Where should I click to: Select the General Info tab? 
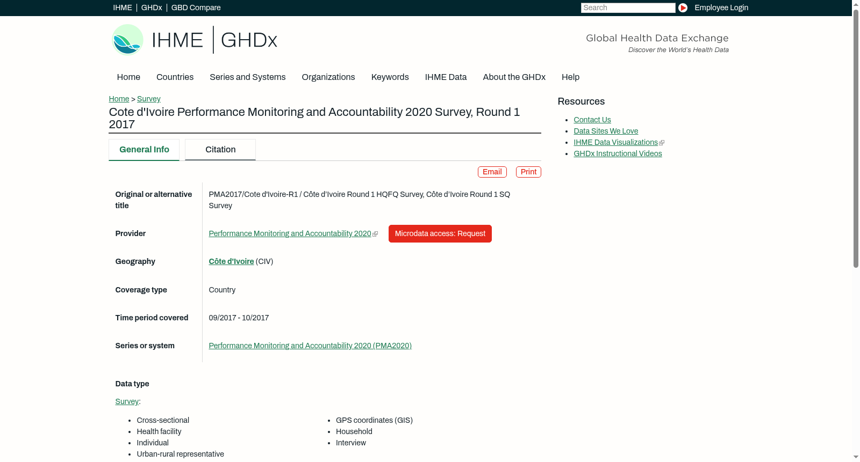pos(144,150)
